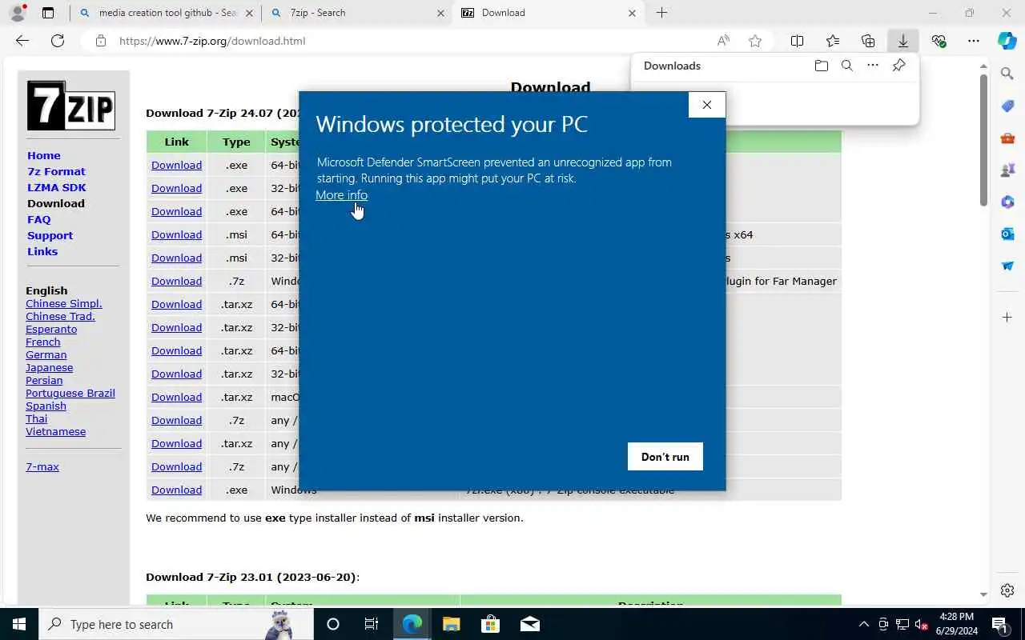View site information lock icon
The height and width of the screenshot is (640, 1025).
point(101,41)
